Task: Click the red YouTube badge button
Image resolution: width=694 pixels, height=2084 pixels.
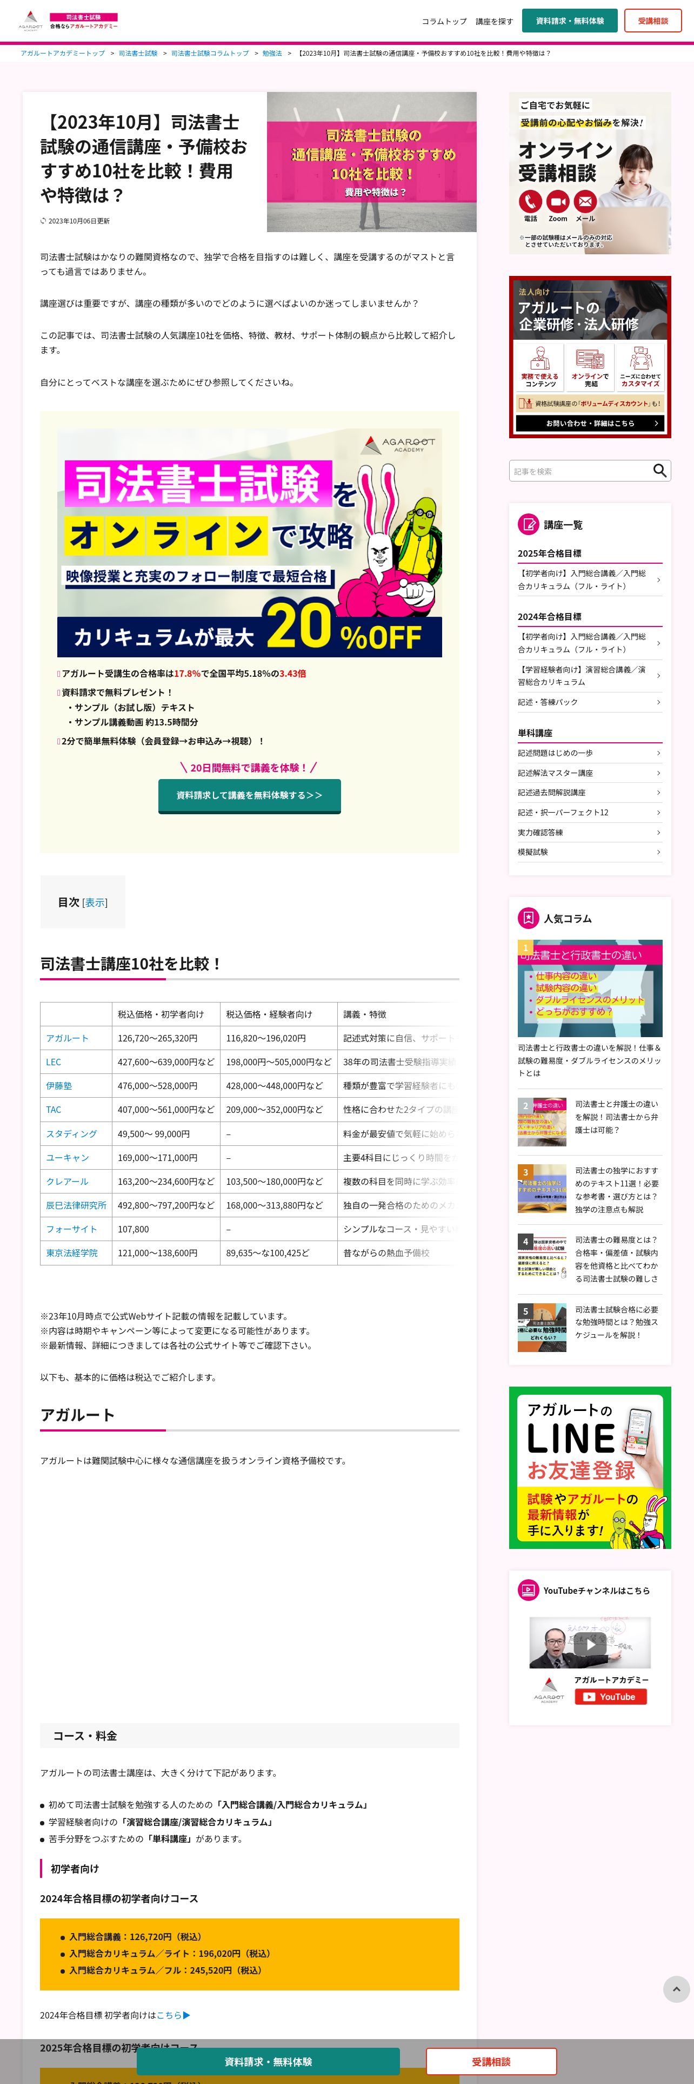Action: click(611, 1697)
